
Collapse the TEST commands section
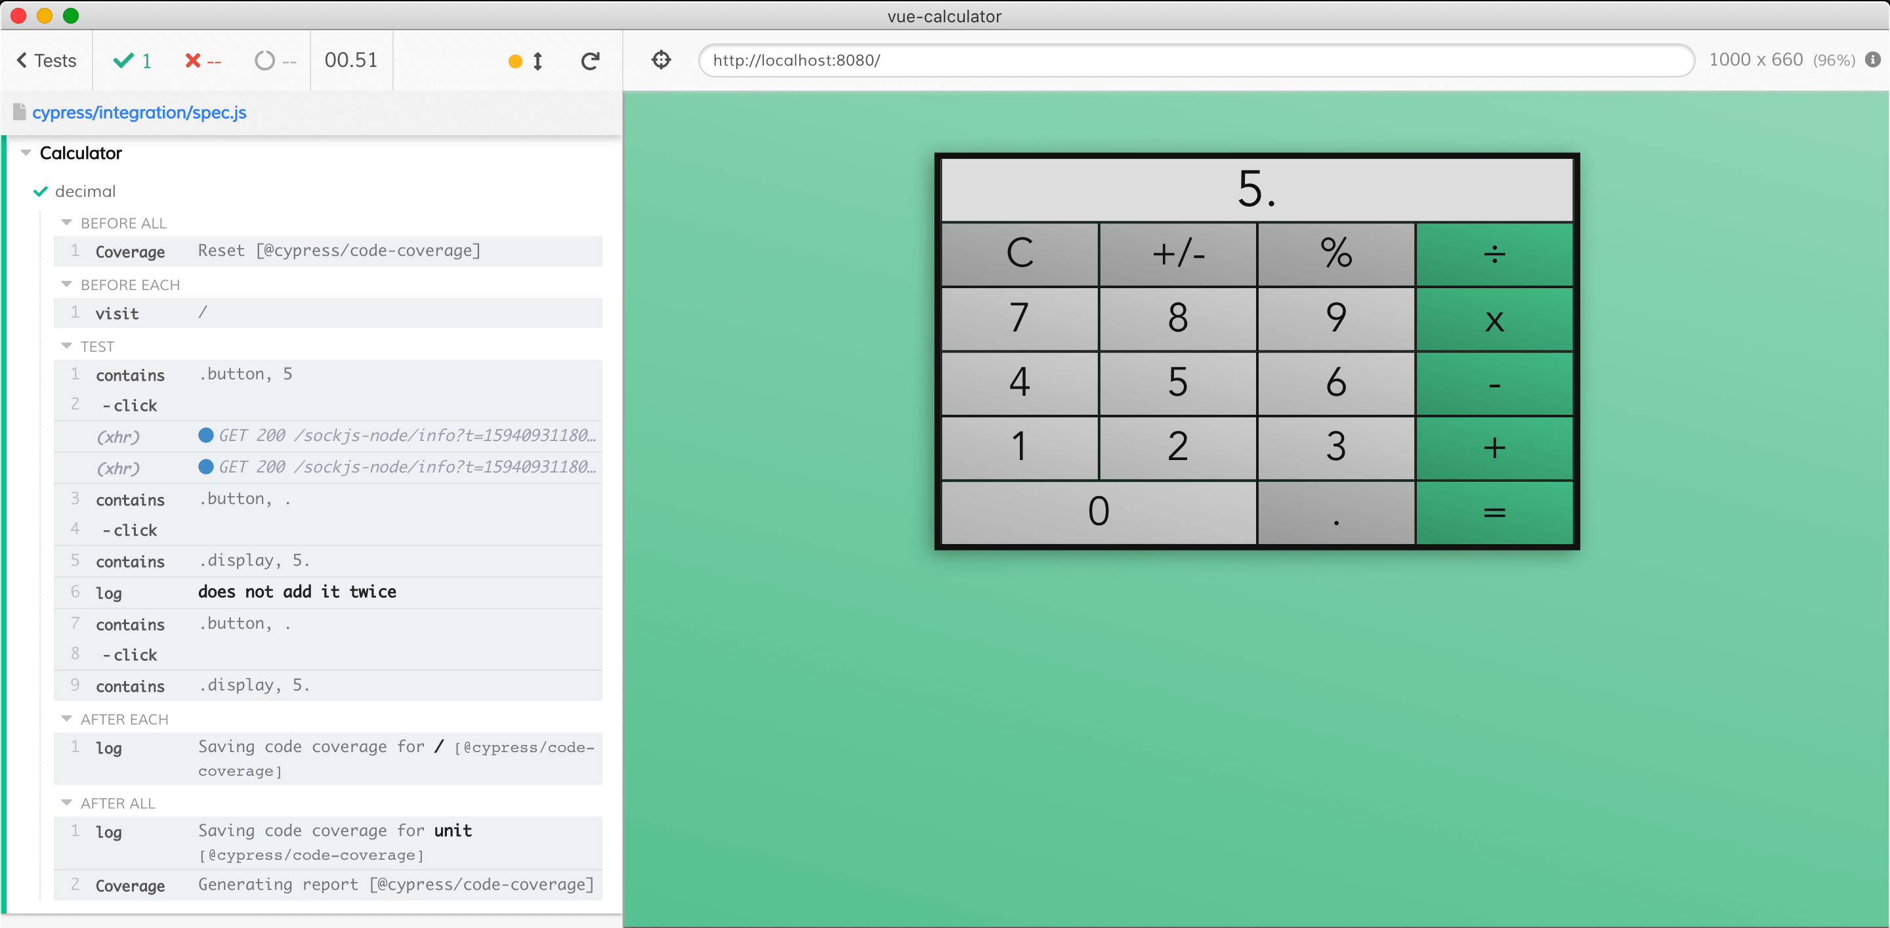coord(67,347)
